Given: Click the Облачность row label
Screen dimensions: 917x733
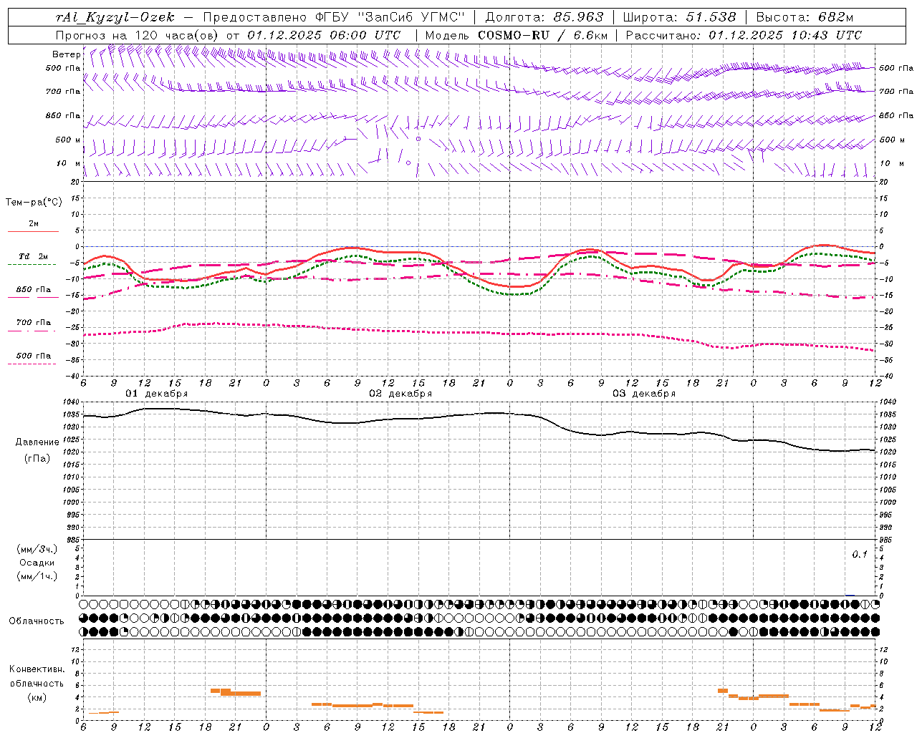Looking at the screenshot, I should [x=37, y=621].
